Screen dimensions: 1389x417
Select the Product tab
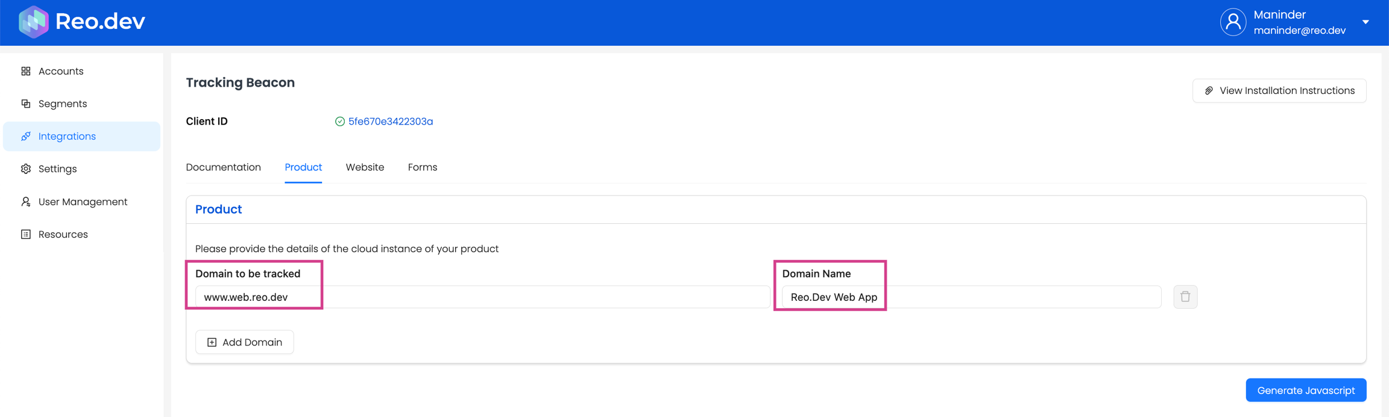click(303, 167)
